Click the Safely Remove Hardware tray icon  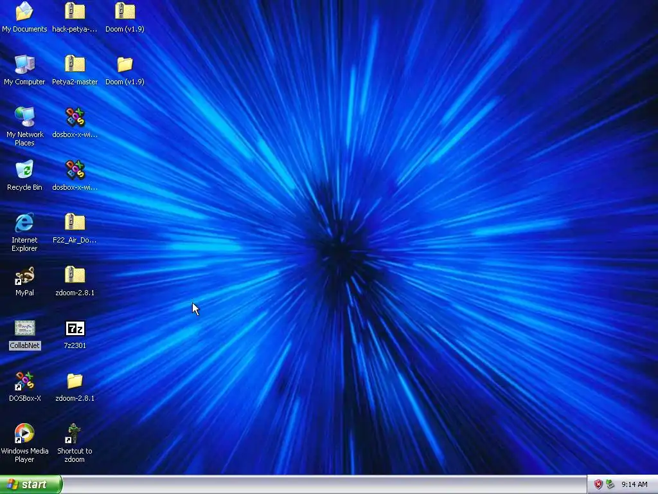tap(610, 484)
